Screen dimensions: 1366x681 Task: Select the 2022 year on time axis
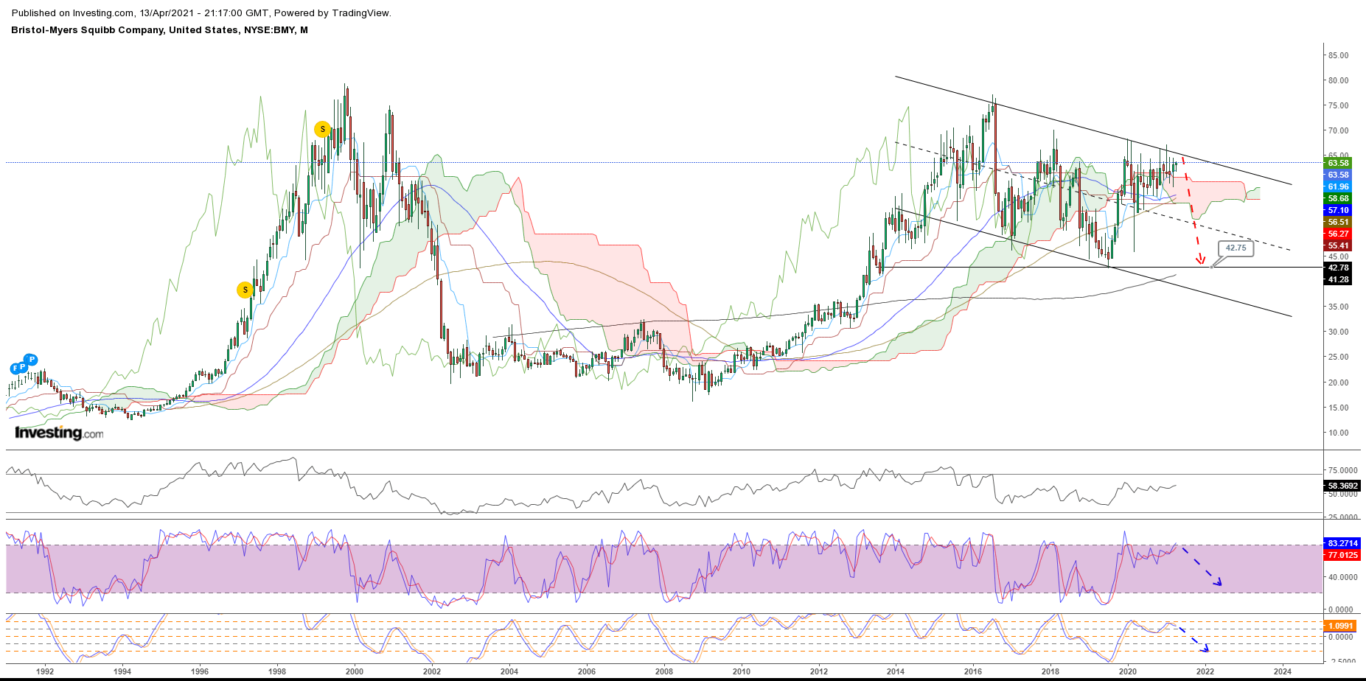pyautogui.click(x=1205, y=671)
